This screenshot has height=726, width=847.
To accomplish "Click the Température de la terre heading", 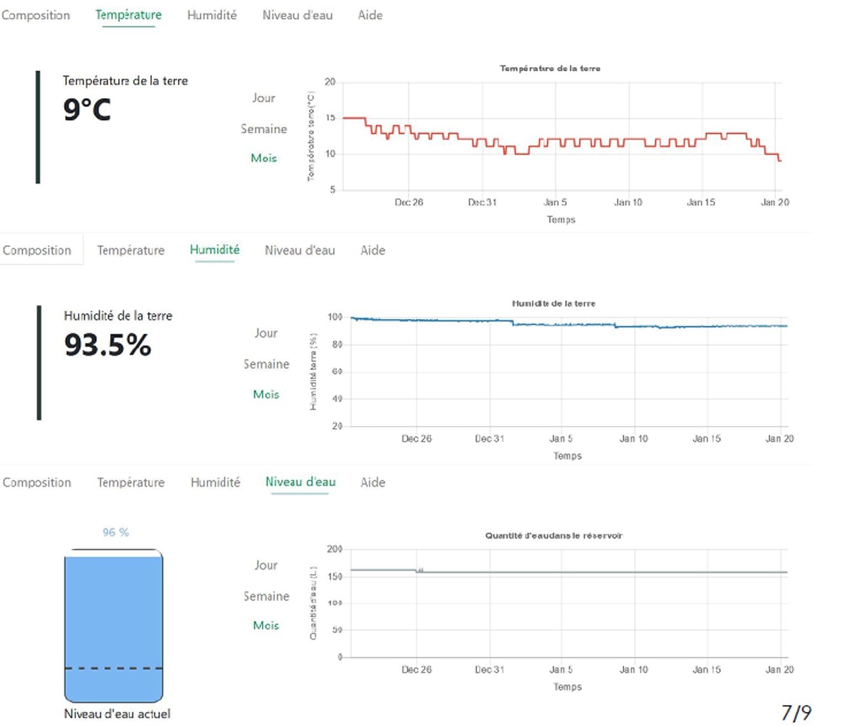I will click(x=125, y=81).
